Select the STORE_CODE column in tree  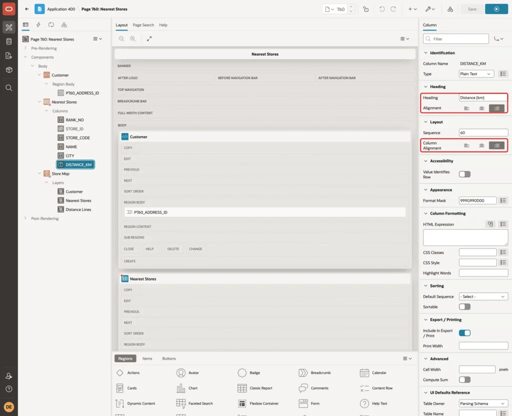(x=77, y=138)
